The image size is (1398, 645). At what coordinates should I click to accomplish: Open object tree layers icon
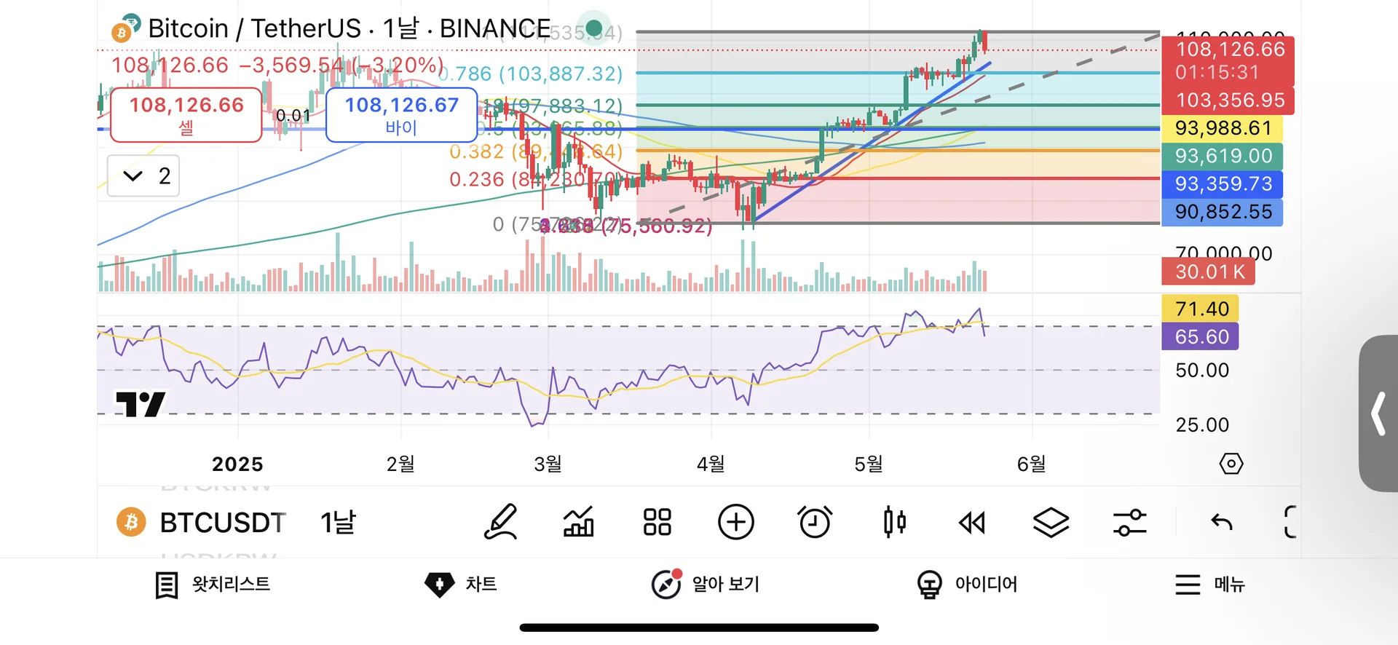click(1051, 522)
